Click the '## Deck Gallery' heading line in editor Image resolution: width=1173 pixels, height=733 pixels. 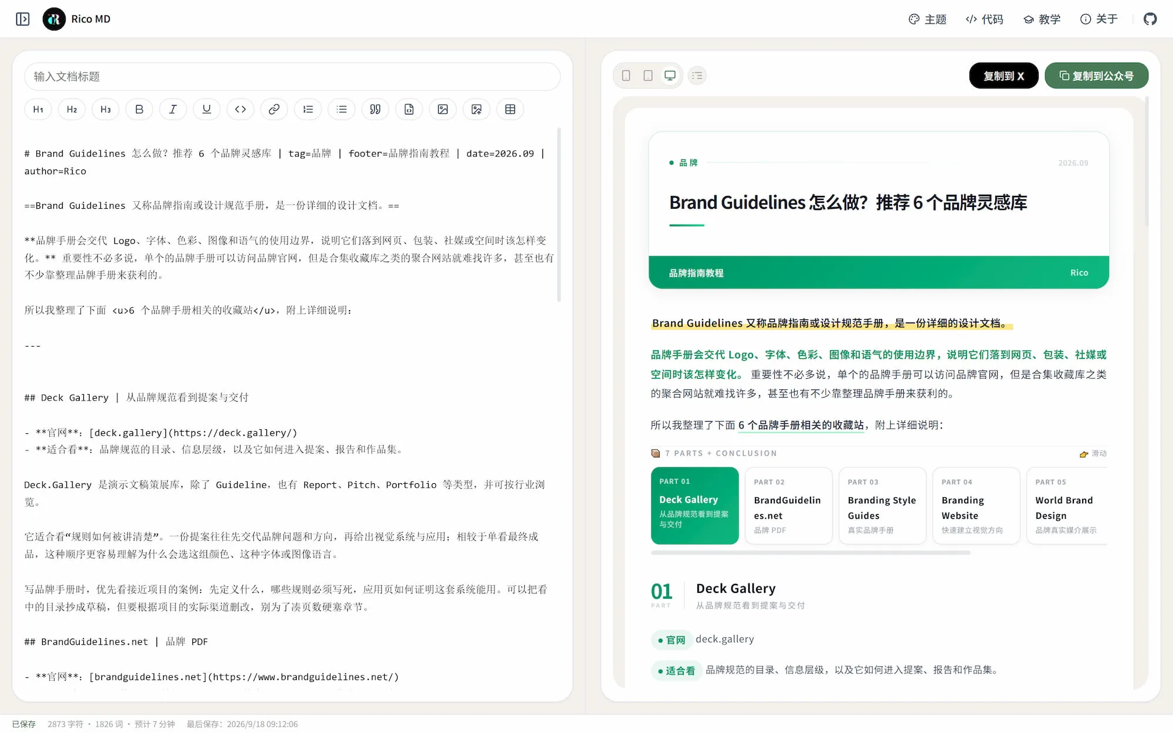137,398
